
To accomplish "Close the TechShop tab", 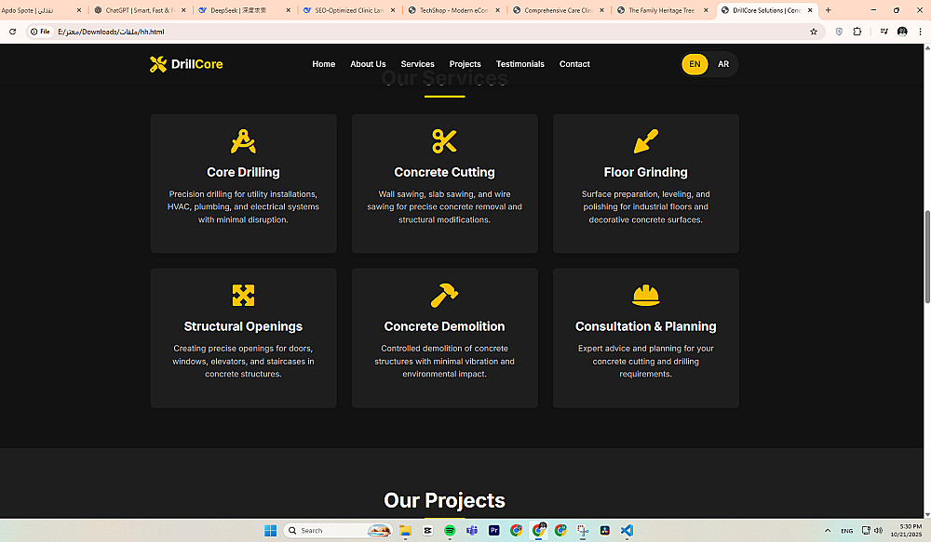I will click(x=497, y=10).
